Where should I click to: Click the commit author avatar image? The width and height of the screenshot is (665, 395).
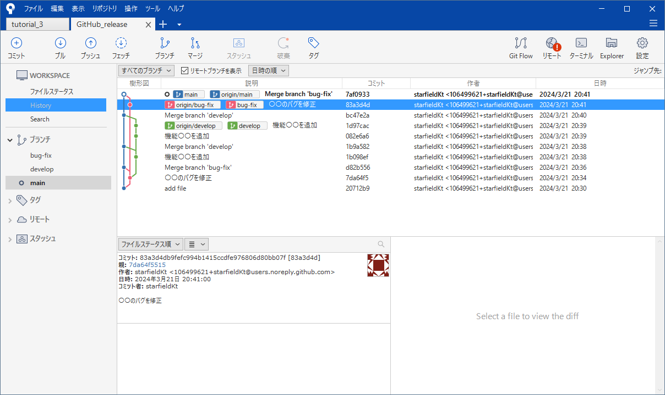378,265
